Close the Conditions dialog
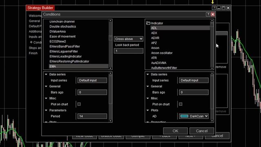Image resolution: width=261 pixels, height=147 pixels. [213, 14]
